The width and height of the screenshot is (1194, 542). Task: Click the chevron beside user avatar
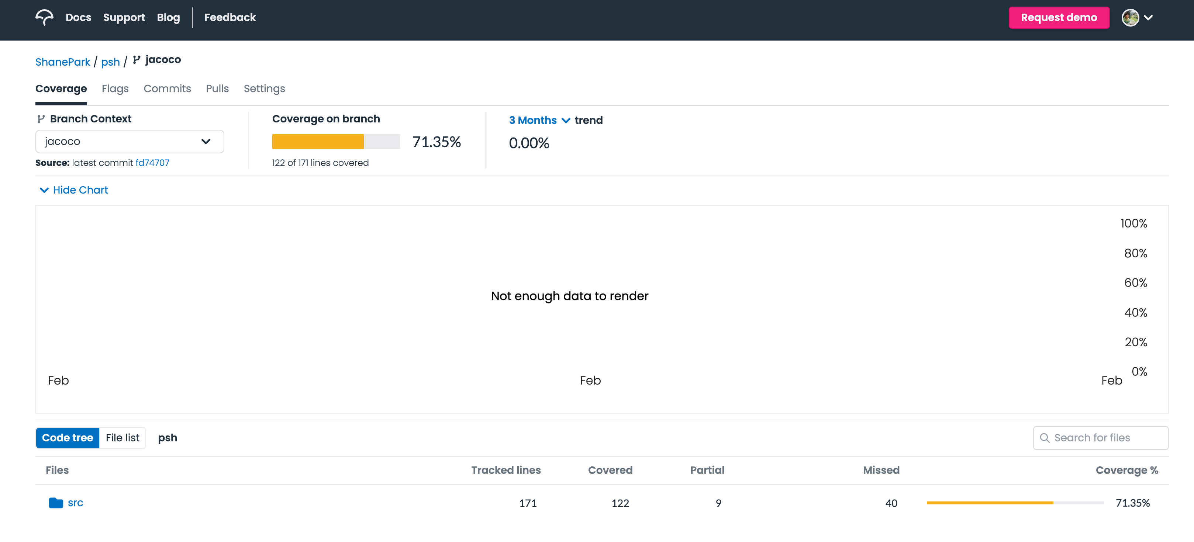click(1148, 18)
